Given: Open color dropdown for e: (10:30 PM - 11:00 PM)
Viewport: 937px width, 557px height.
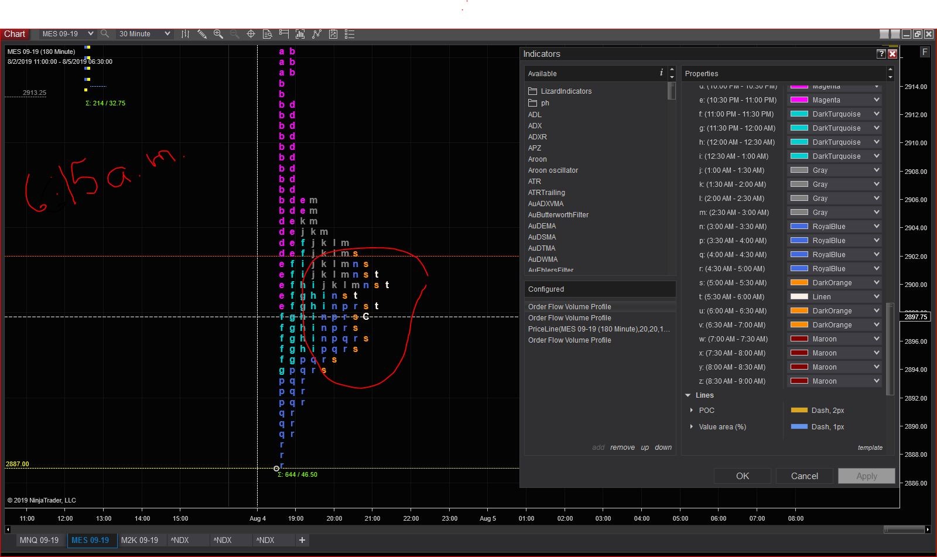Looking at the screenshot, I should tap(877, 100).
